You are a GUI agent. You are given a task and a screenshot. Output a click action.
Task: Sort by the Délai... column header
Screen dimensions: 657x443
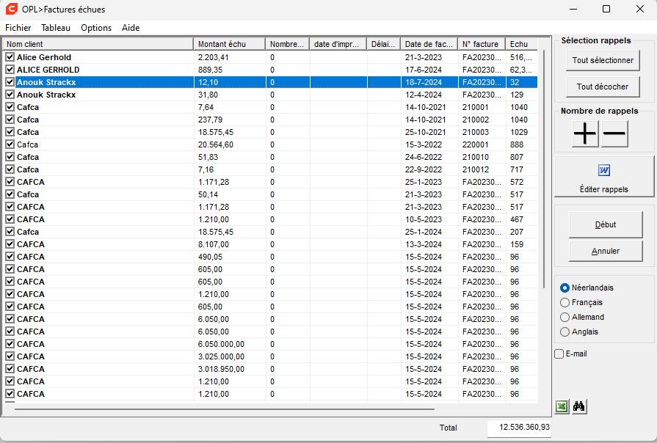(384, 44)
